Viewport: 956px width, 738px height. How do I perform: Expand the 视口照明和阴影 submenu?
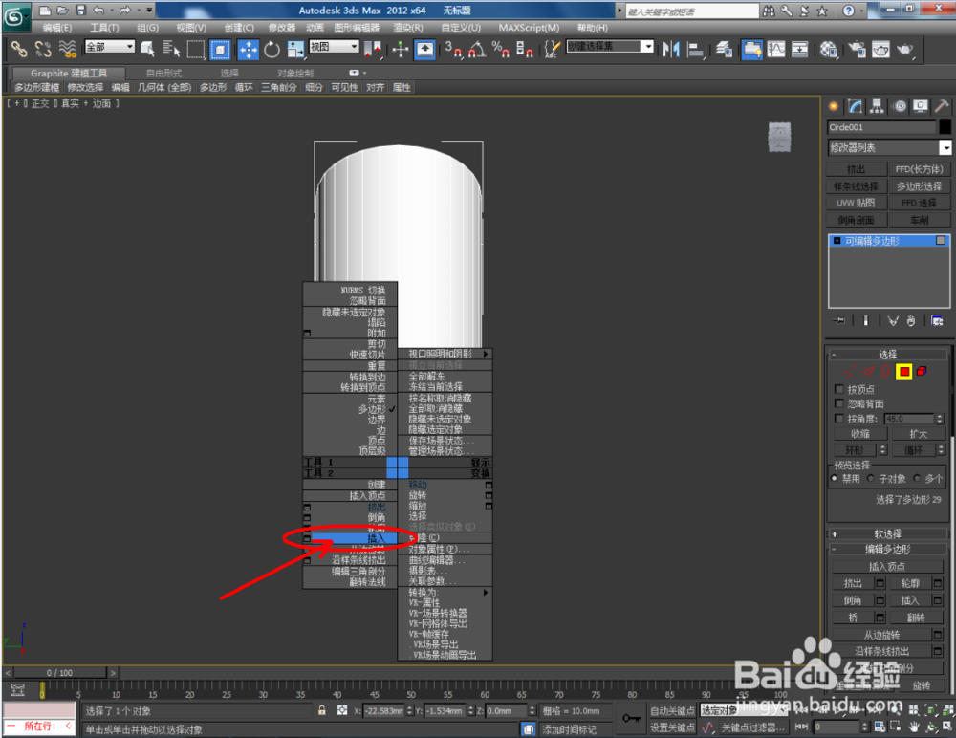point(445,355)
